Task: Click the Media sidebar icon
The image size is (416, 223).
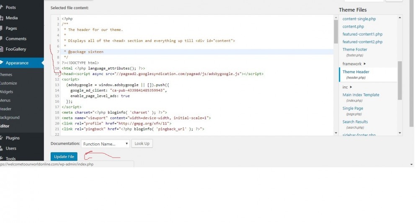Action: [x=1, y=18]
